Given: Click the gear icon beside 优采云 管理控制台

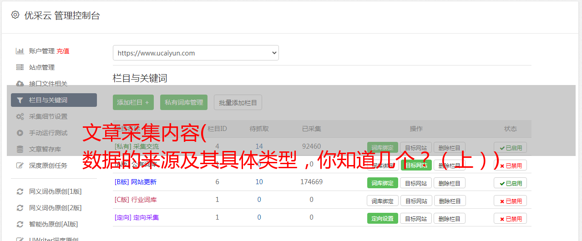Looking at the screenshot, I should point(15,15).
